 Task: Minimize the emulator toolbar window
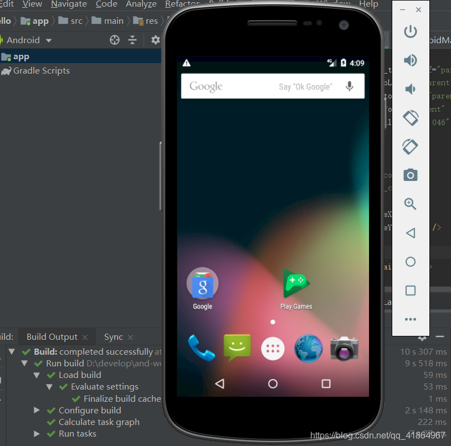pyautogui.click(x=402, y=10)
